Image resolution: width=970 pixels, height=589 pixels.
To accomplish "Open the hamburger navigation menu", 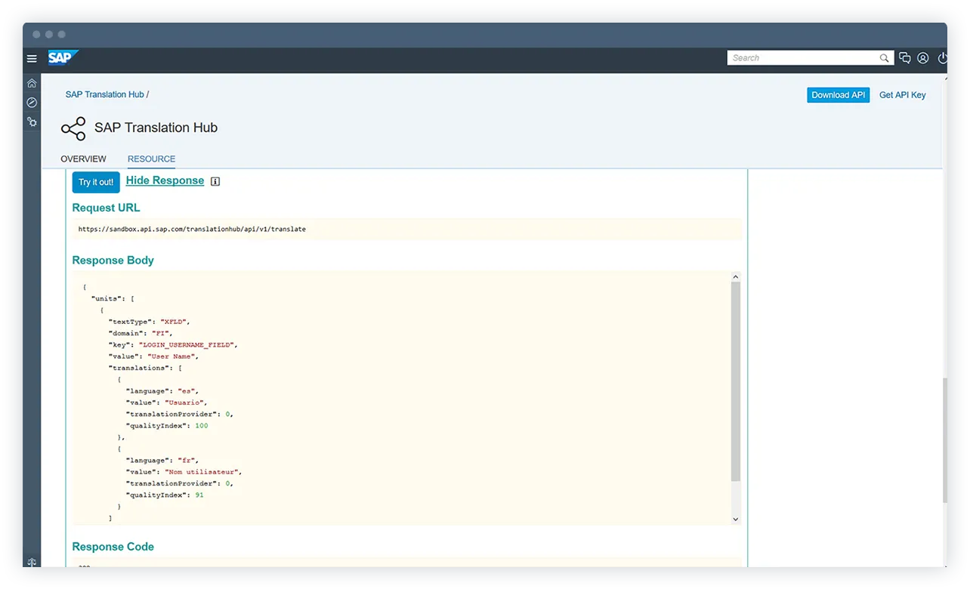I will (32, 58).
